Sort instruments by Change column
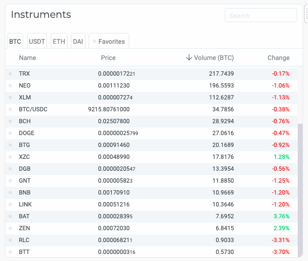The height and width of the screenshot is (261, 308). pyautogui.click(x=278, y=58)
